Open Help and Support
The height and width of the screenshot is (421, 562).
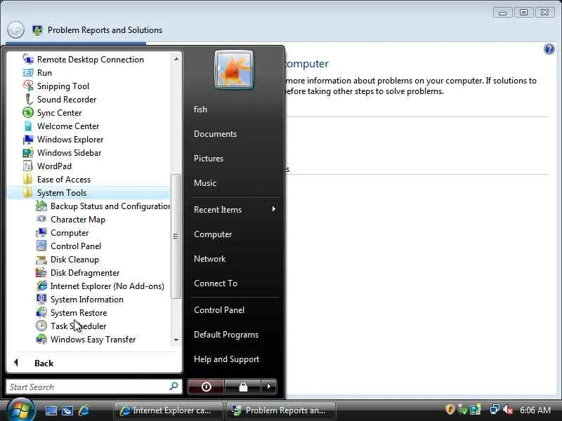(226, 359)
